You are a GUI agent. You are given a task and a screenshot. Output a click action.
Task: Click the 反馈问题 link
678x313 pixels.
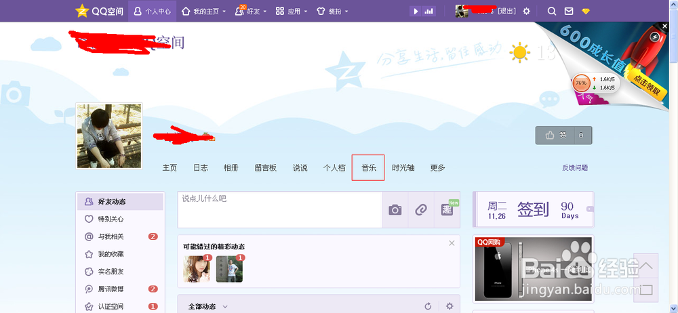coord(575,168)
